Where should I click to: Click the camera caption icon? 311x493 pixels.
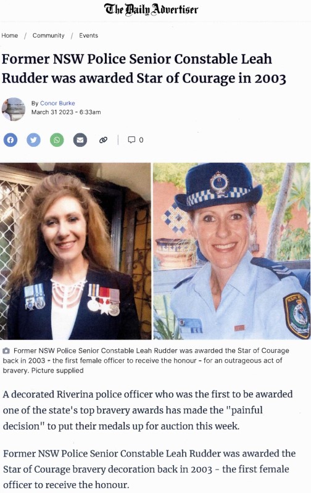tap(6, 350)
